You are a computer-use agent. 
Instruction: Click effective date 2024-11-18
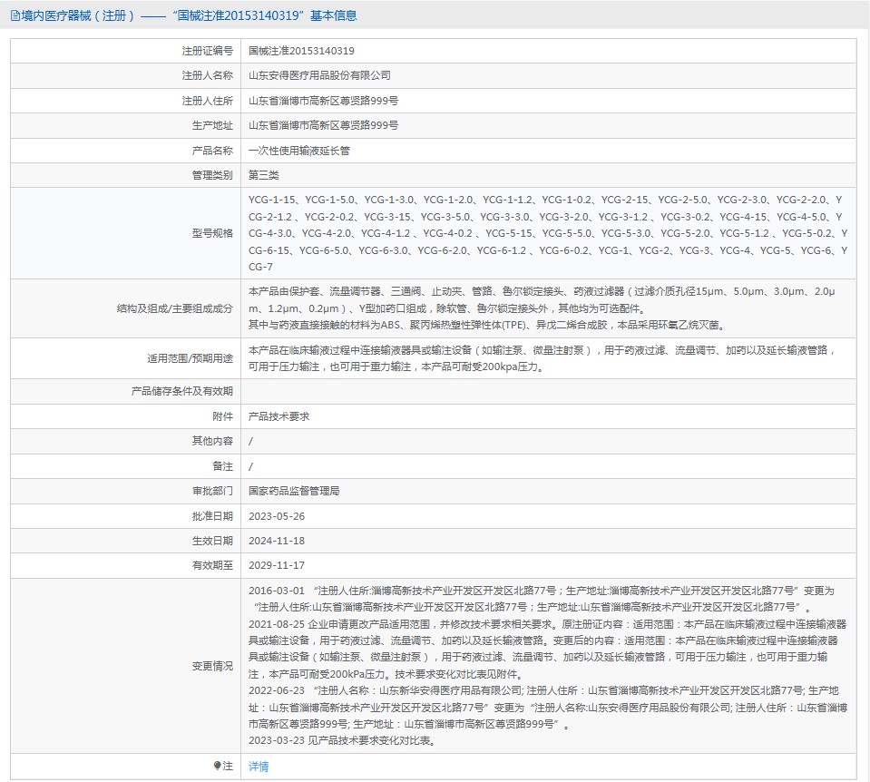tap(277, 541)
